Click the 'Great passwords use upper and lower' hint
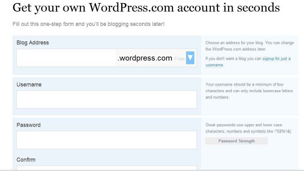This screenshot has height=171, width=304. tap(244, 125)
